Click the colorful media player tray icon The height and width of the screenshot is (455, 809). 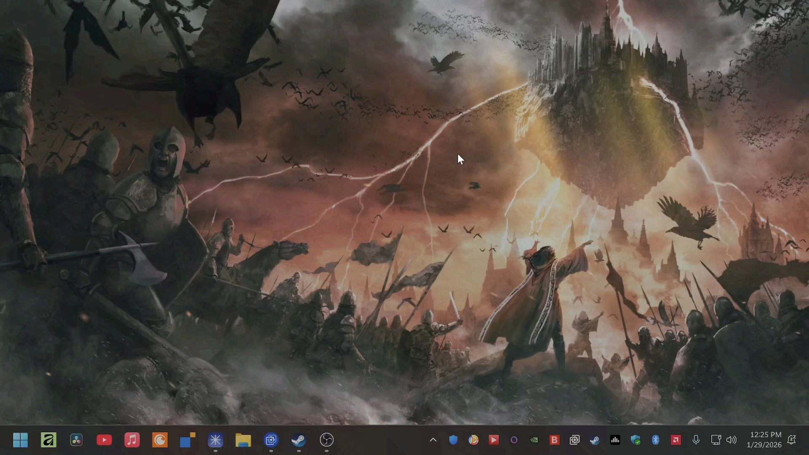(x=473, y=440)
